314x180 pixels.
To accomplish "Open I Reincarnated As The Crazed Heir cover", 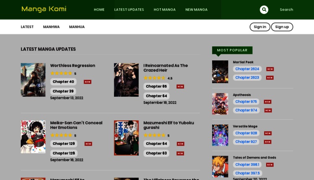I will pyautogui.click(x=126, y=80).
